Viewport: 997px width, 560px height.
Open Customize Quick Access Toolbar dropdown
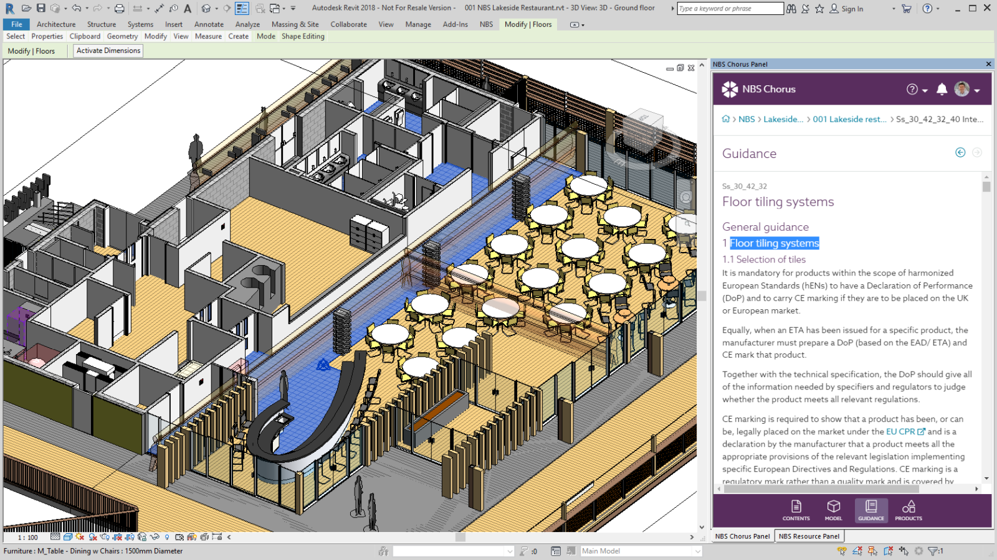click(293, 9)
